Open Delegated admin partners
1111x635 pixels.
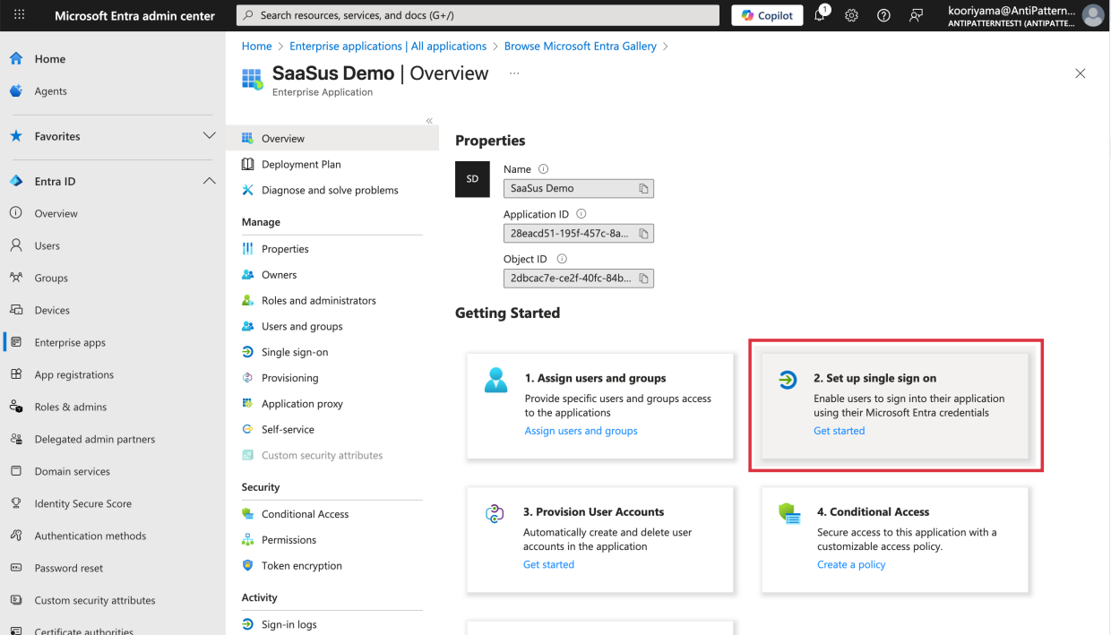coord(94,439)
